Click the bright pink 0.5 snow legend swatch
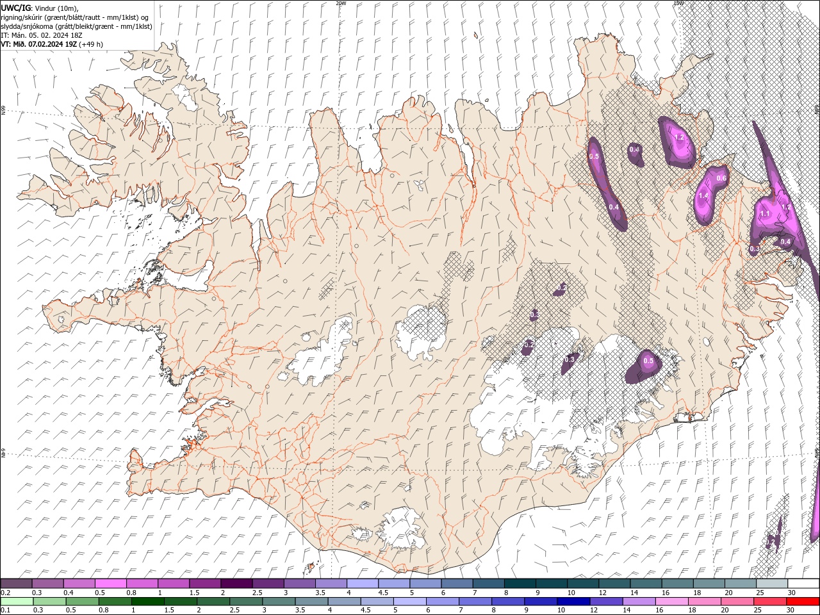Viewport: 820px width, 615px height. coord(111,584)
